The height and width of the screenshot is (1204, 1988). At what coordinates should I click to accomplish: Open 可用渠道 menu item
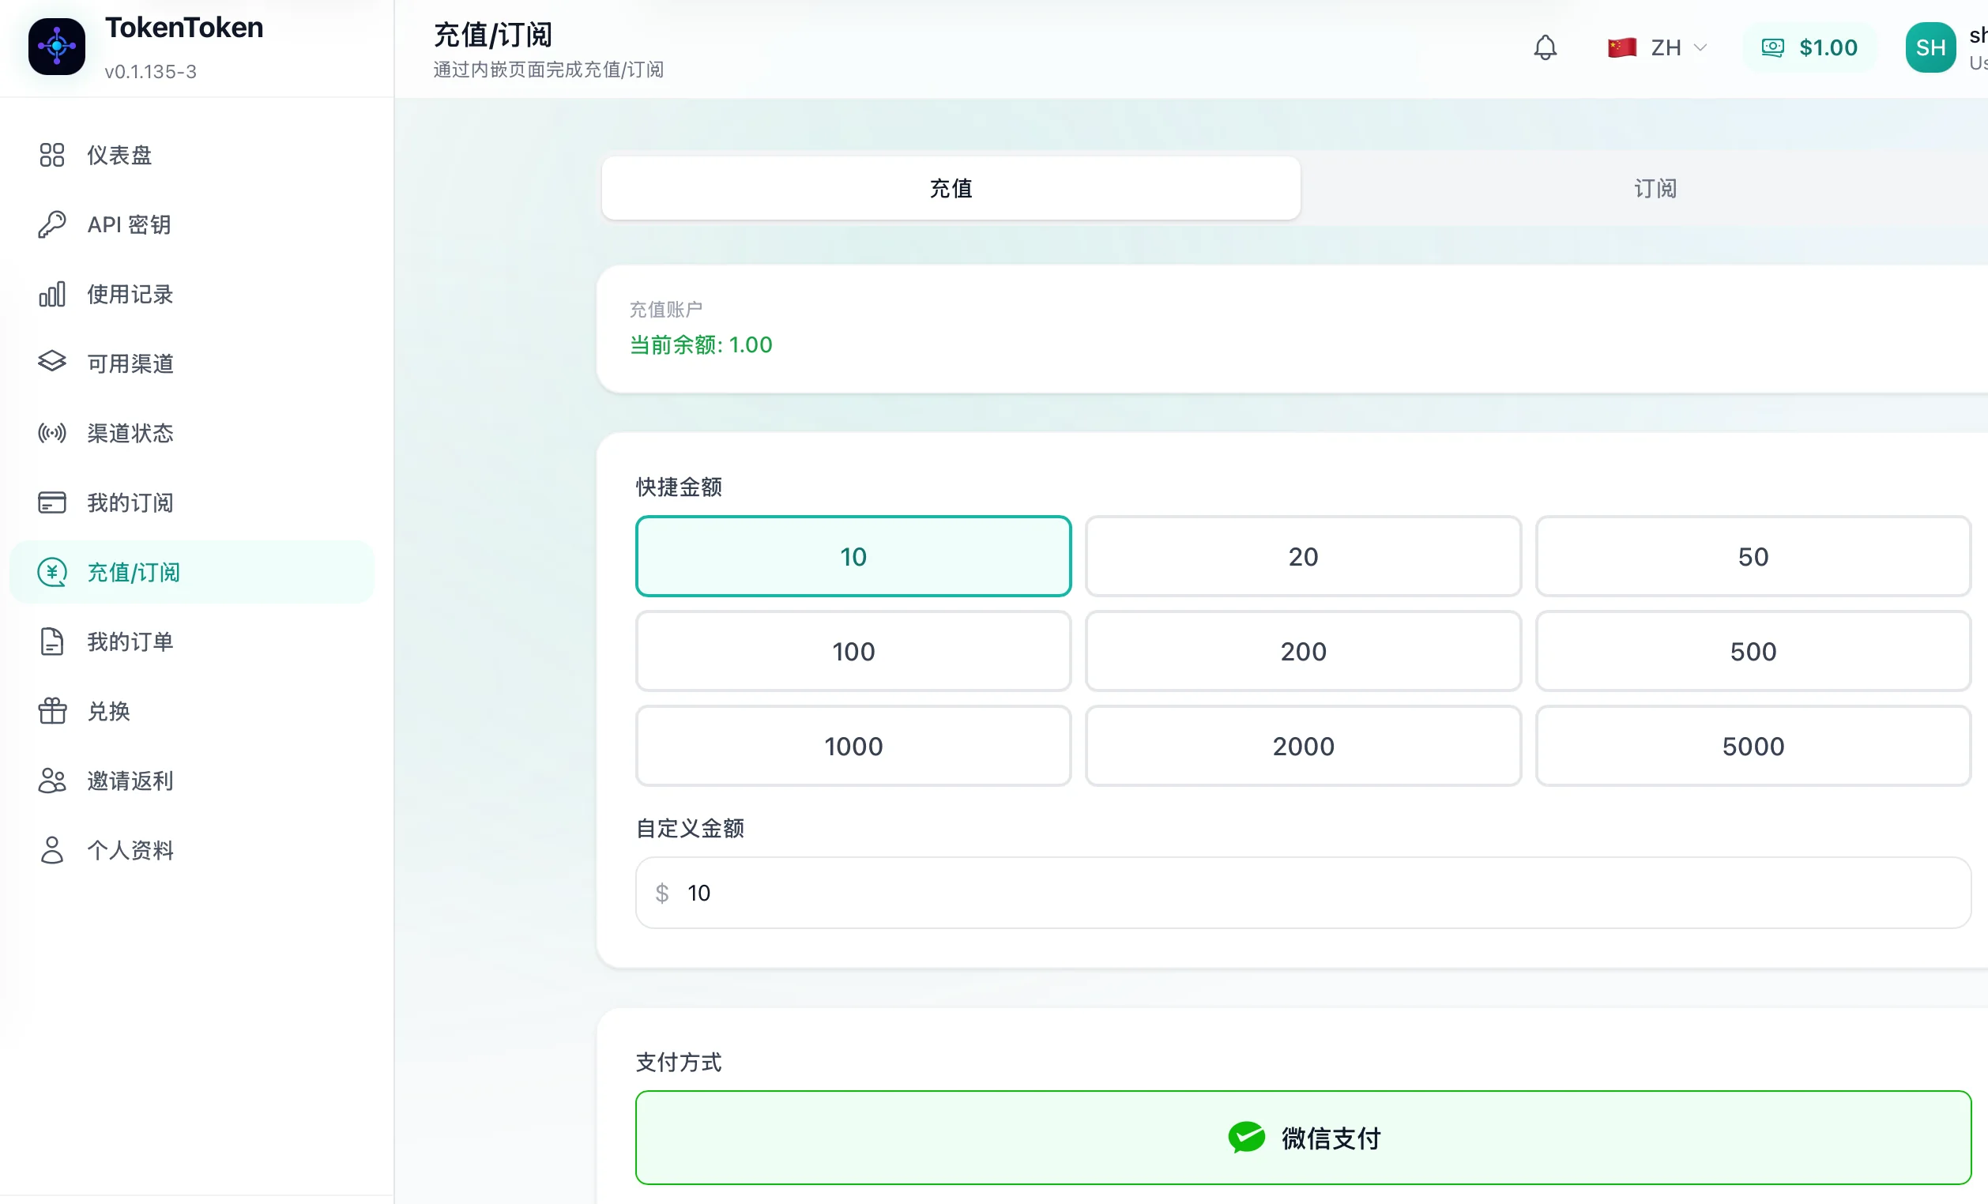coord(192,363)
